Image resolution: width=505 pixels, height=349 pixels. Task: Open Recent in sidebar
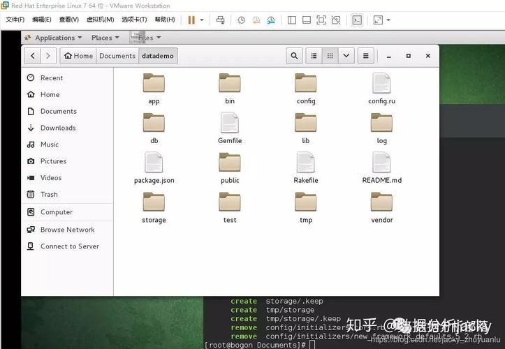[68, 78]
